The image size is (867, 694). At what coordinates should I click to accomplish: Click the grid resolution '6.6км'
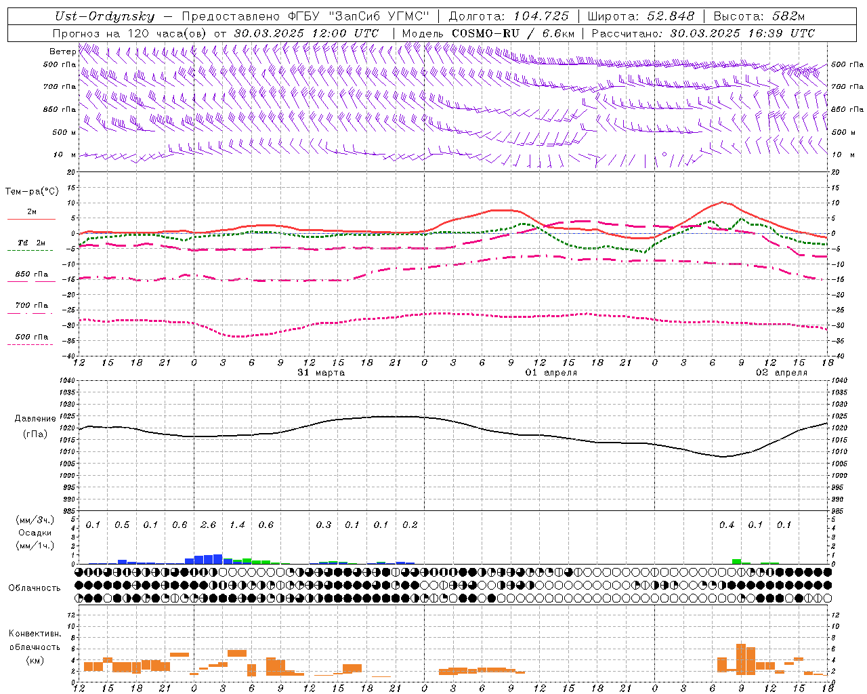click(558, 33)
